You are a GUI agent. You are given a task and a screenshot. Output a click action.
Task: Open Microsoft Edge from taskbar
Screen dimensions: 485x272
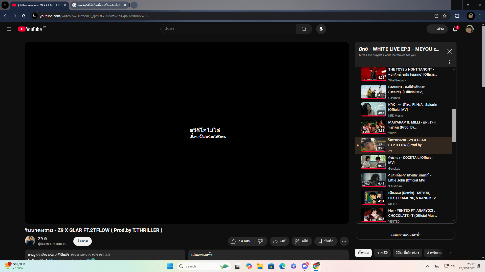282,266
